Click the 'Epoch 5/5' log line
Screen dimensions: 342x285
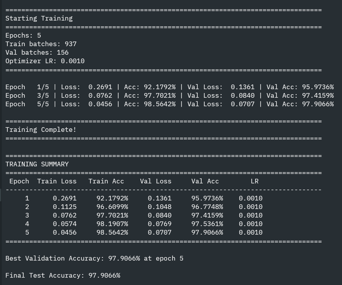pyautogui.click(x=169, y=104)
